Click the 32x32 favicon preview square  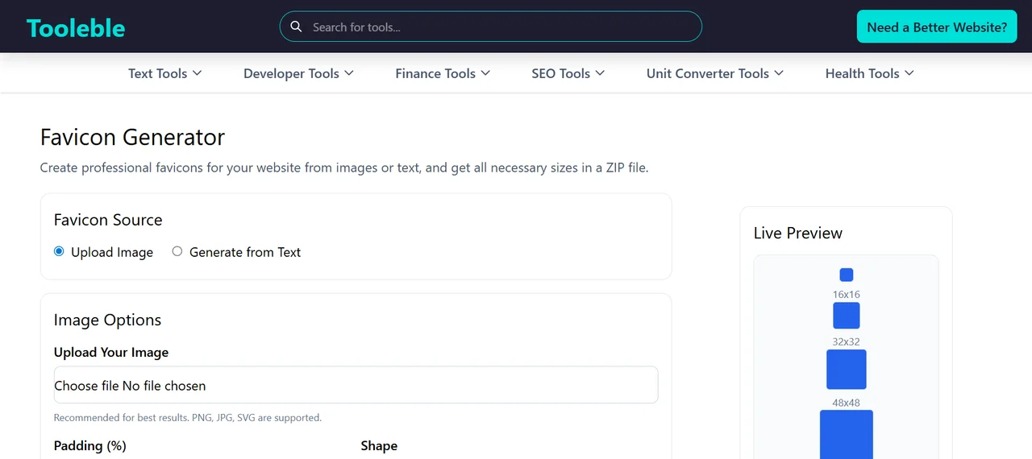click(847, 316)
